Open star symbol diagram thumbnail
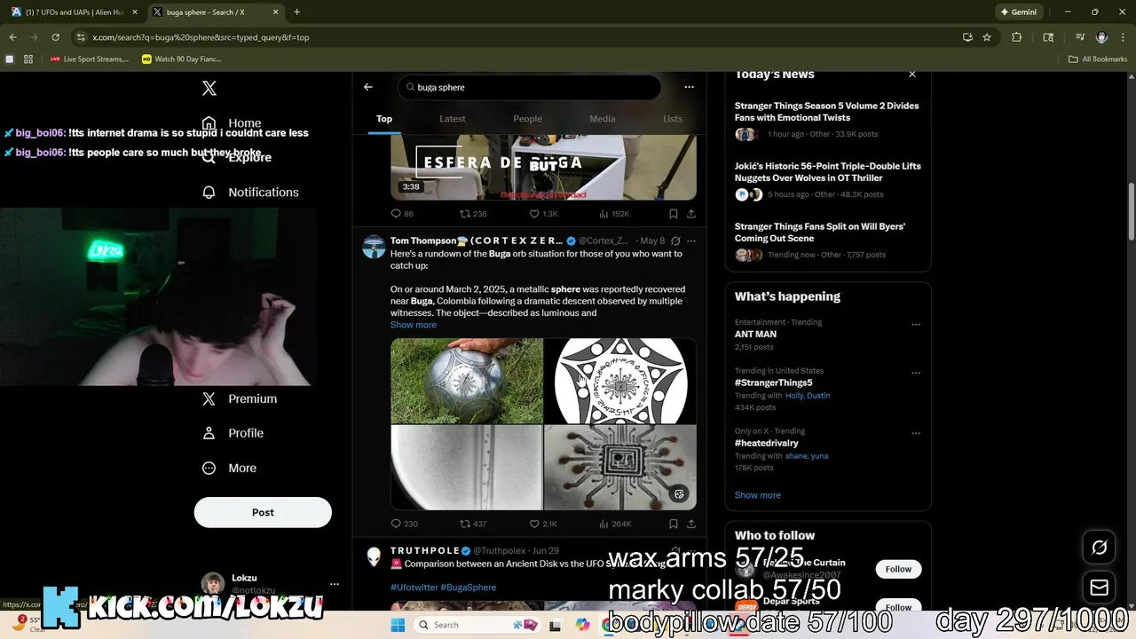1136x639 pixels. pos(620,381)
